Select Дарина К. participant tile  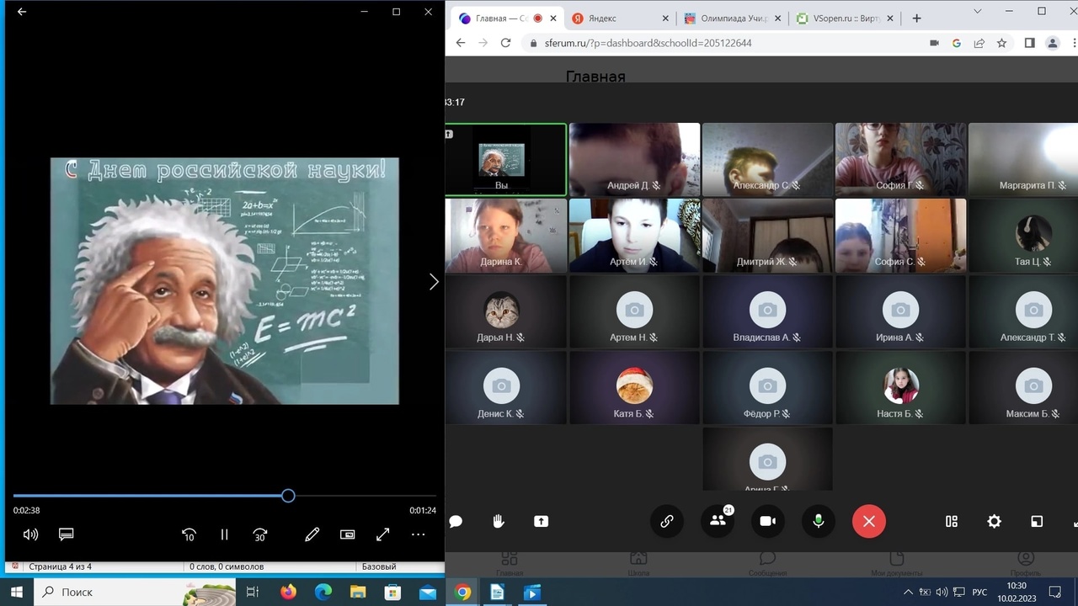(x=506, y=236)
